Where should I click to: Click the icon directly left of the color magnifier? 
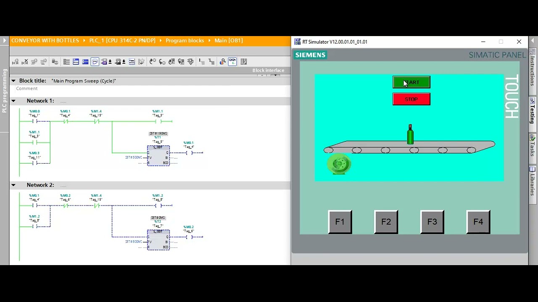click(x=211, y=62)
